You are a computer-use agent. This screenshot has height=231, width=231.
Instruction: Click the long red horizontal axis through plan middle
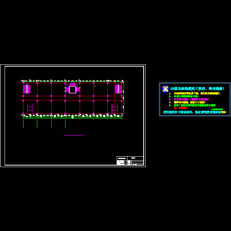(x=72, y=100)
